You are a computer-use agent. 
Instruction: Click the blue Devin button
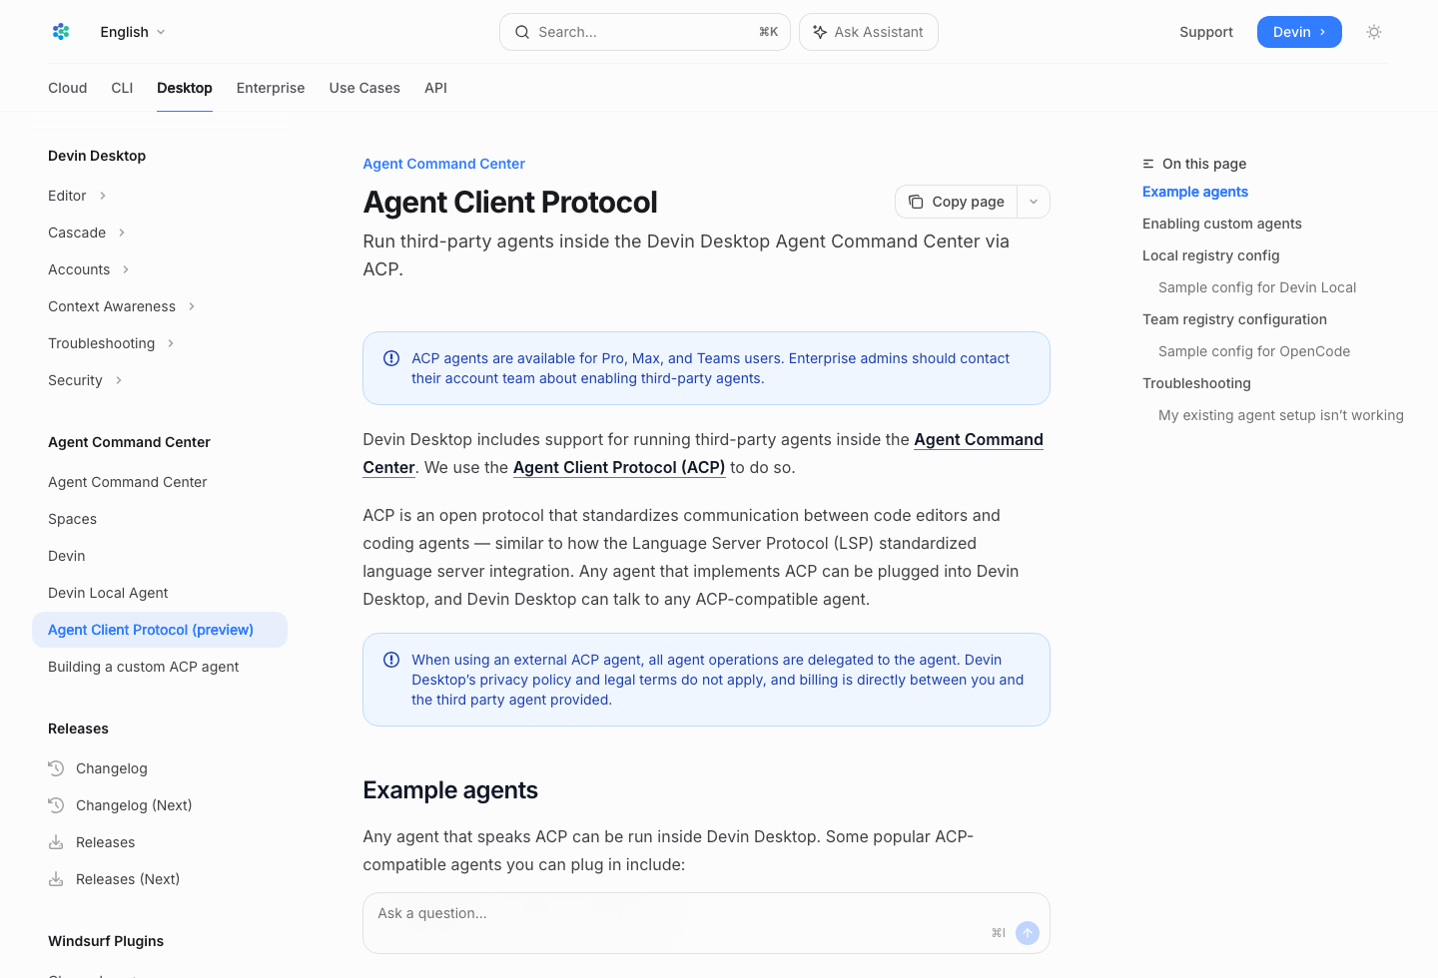click(x=1299, y=32)
